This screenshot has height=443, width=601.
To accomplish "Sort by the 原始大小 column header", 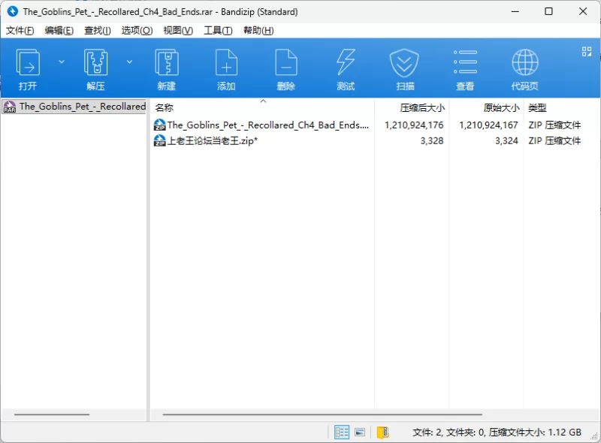I will 486,107.
